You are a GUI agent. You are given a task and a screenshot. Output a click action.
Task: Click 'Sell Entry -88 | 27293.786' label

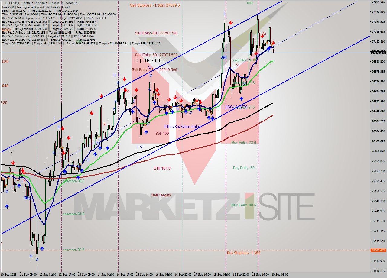(x=156, y=33)
